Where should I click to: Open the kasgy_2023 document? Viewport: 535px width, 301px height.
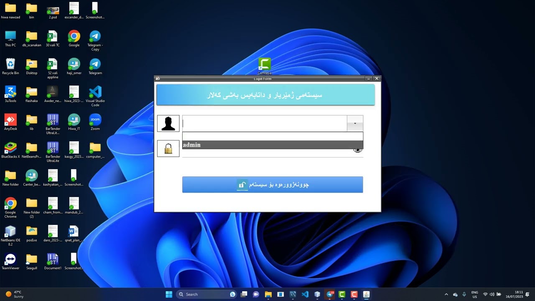74,150
